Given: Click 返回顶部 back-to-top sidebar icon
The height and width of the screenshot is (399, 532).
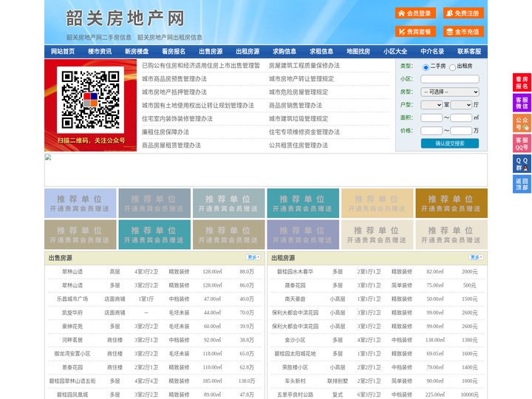Looking at the screenshot, I should (522, 184).
